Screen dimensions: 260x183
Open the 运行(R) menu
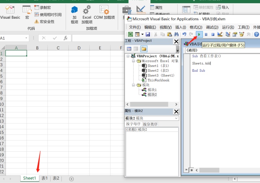228,27
